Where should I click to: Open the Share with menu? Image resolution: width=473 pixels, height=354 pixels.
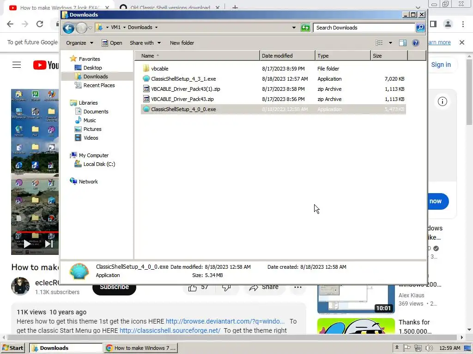145,43
